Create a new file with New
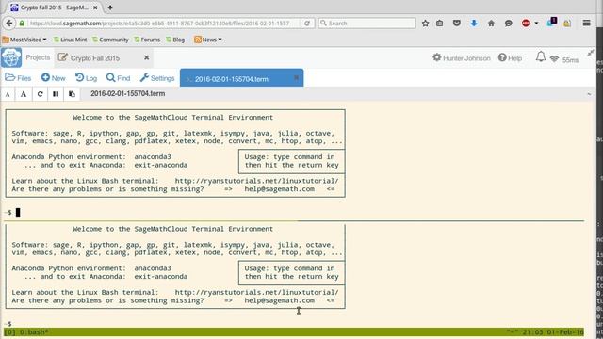The image size is (603, 339). coord(53,78)
